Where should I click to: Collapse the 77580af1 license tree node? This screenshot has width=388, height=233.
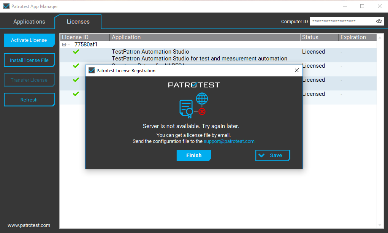tap(64, 44)
